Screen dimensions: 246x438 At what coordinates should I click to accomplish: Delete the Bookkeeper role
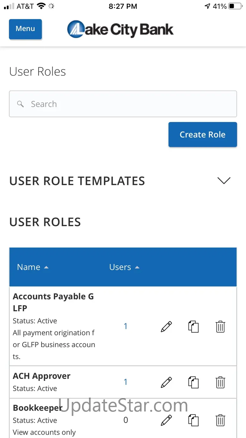click(220, 420)
